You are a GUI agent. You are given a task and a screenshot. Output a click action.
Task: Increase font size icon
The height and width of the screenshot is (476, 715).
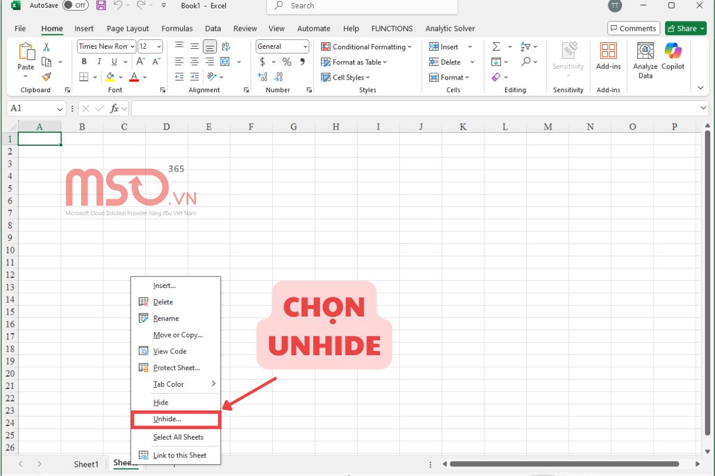pyautogui.click(x=141, y=62)
